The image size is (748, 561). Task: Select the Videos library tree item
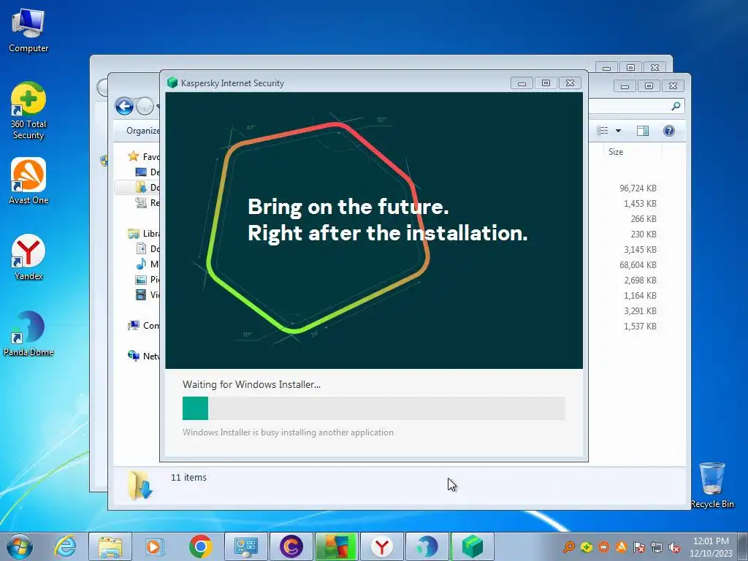click(x=148, y=295)
